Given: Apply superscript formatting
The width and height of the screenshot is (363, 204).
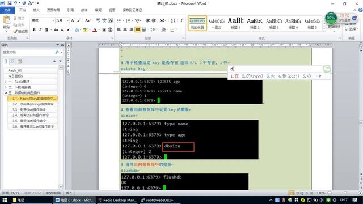Looking at the screenshot, I should click(x=69, y=29).
